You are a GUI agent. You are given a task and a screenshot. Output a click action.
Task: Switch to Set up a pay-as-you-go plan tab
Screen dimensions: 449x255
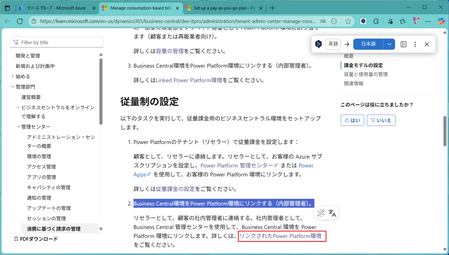pos(224,8)
